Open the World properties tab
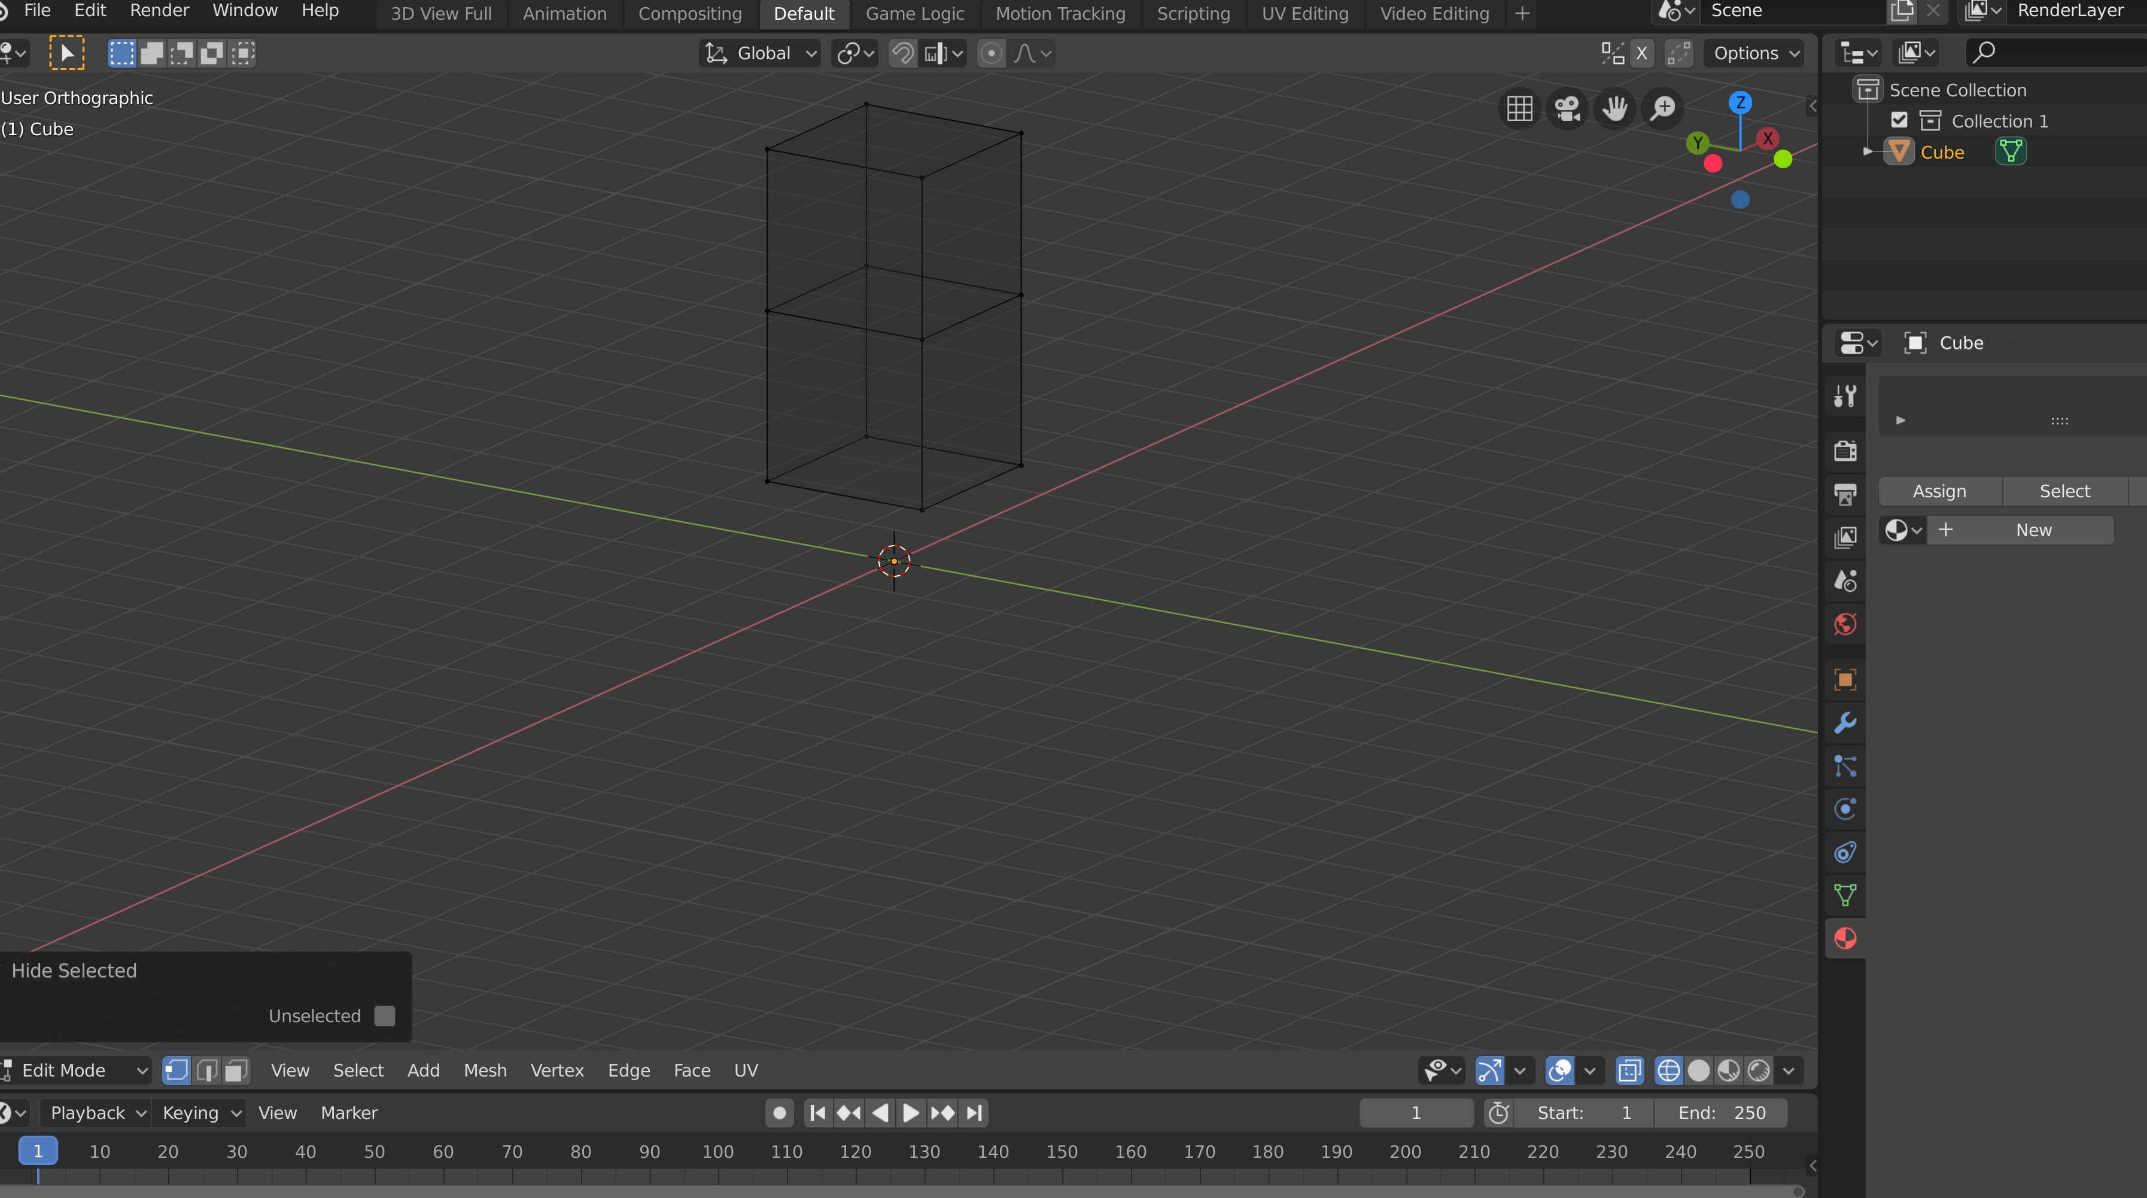 [x=1845, y=624]
